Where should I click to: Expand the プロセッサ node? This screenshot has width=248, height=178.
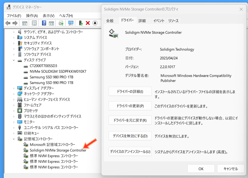tap(14, 111)
